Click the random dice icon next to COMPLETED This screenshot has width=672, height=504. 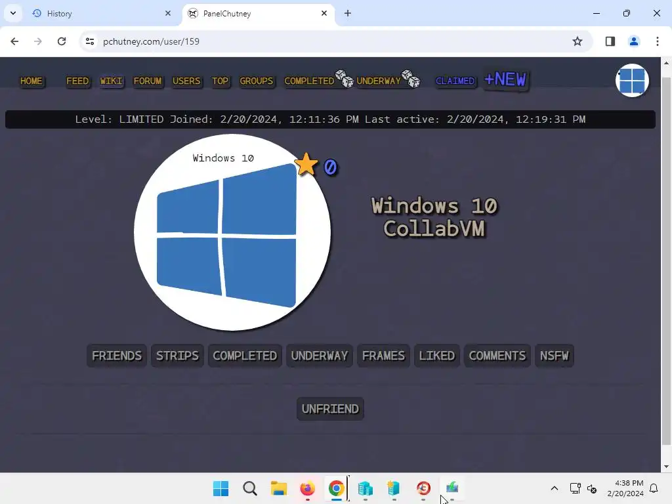click(345, 79)
